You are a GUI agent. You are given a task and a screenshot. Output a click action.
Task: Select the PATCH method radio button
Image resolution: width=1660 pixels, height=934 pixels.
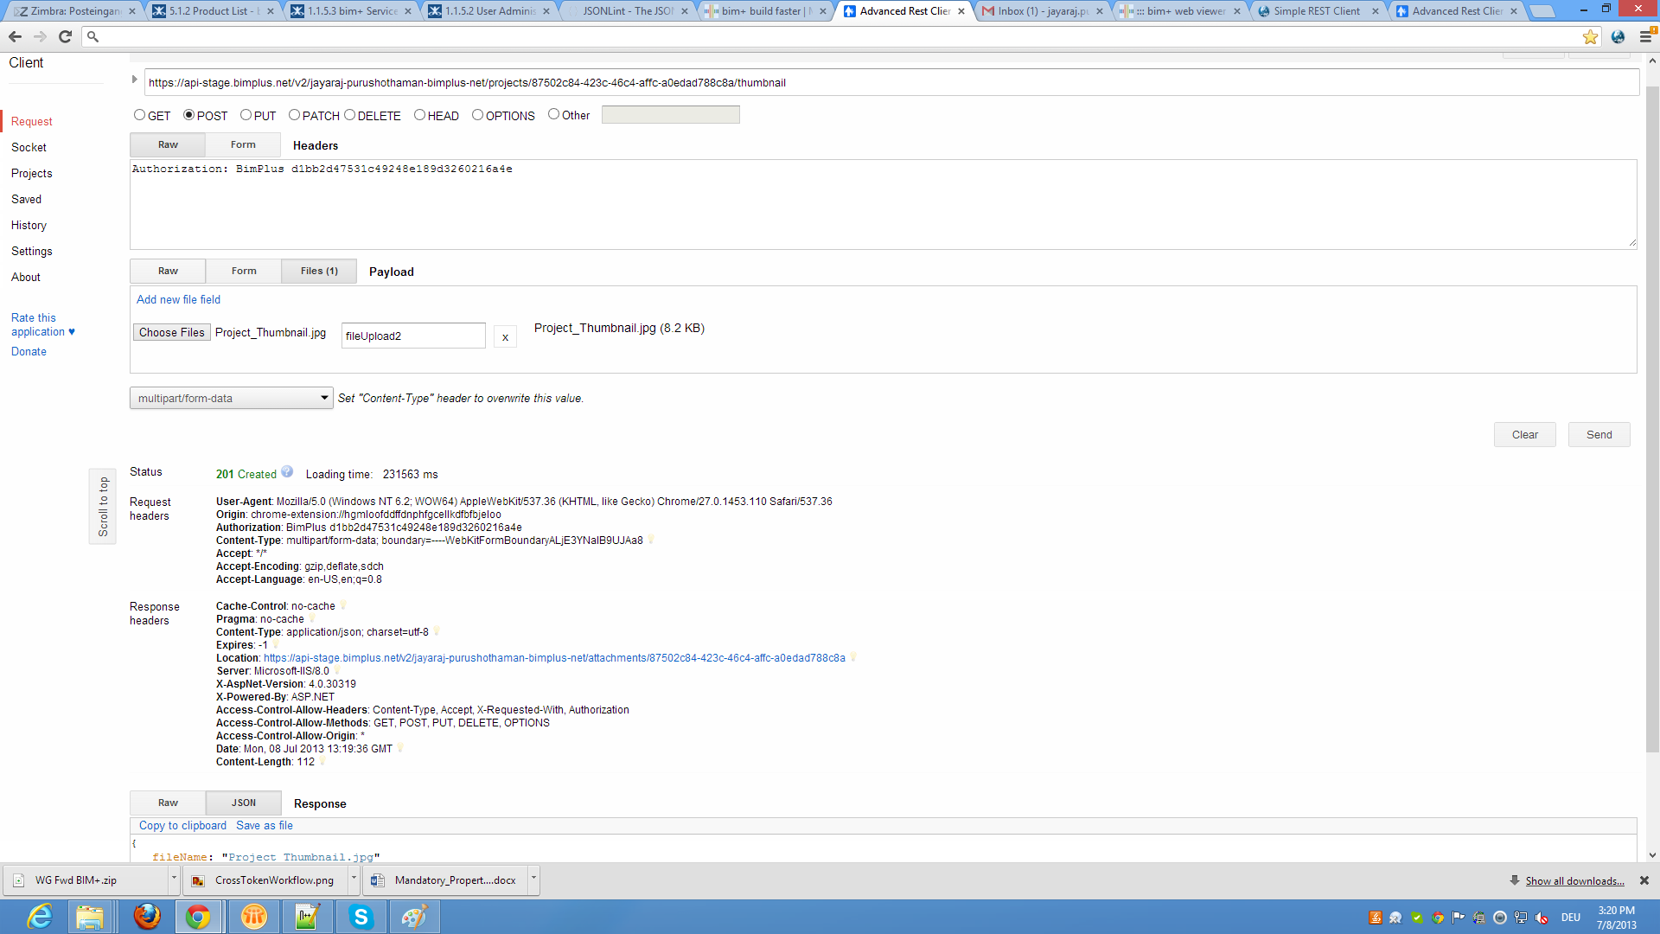(x=294, y=115)
